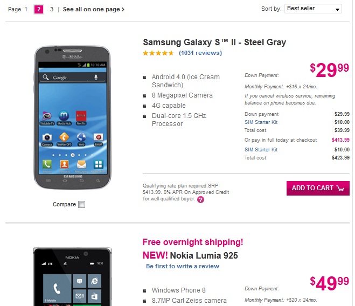The image size is (355, 306).
Task: Click the five-star rating icons
Action: pos(158,53)
